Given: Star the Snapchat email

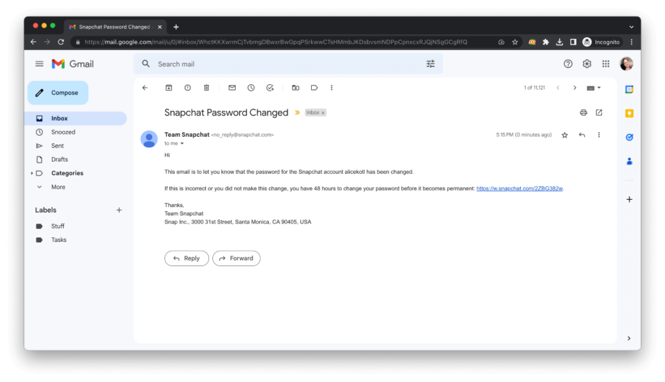Looking at the screenshot, I should [x=564, y=136].
